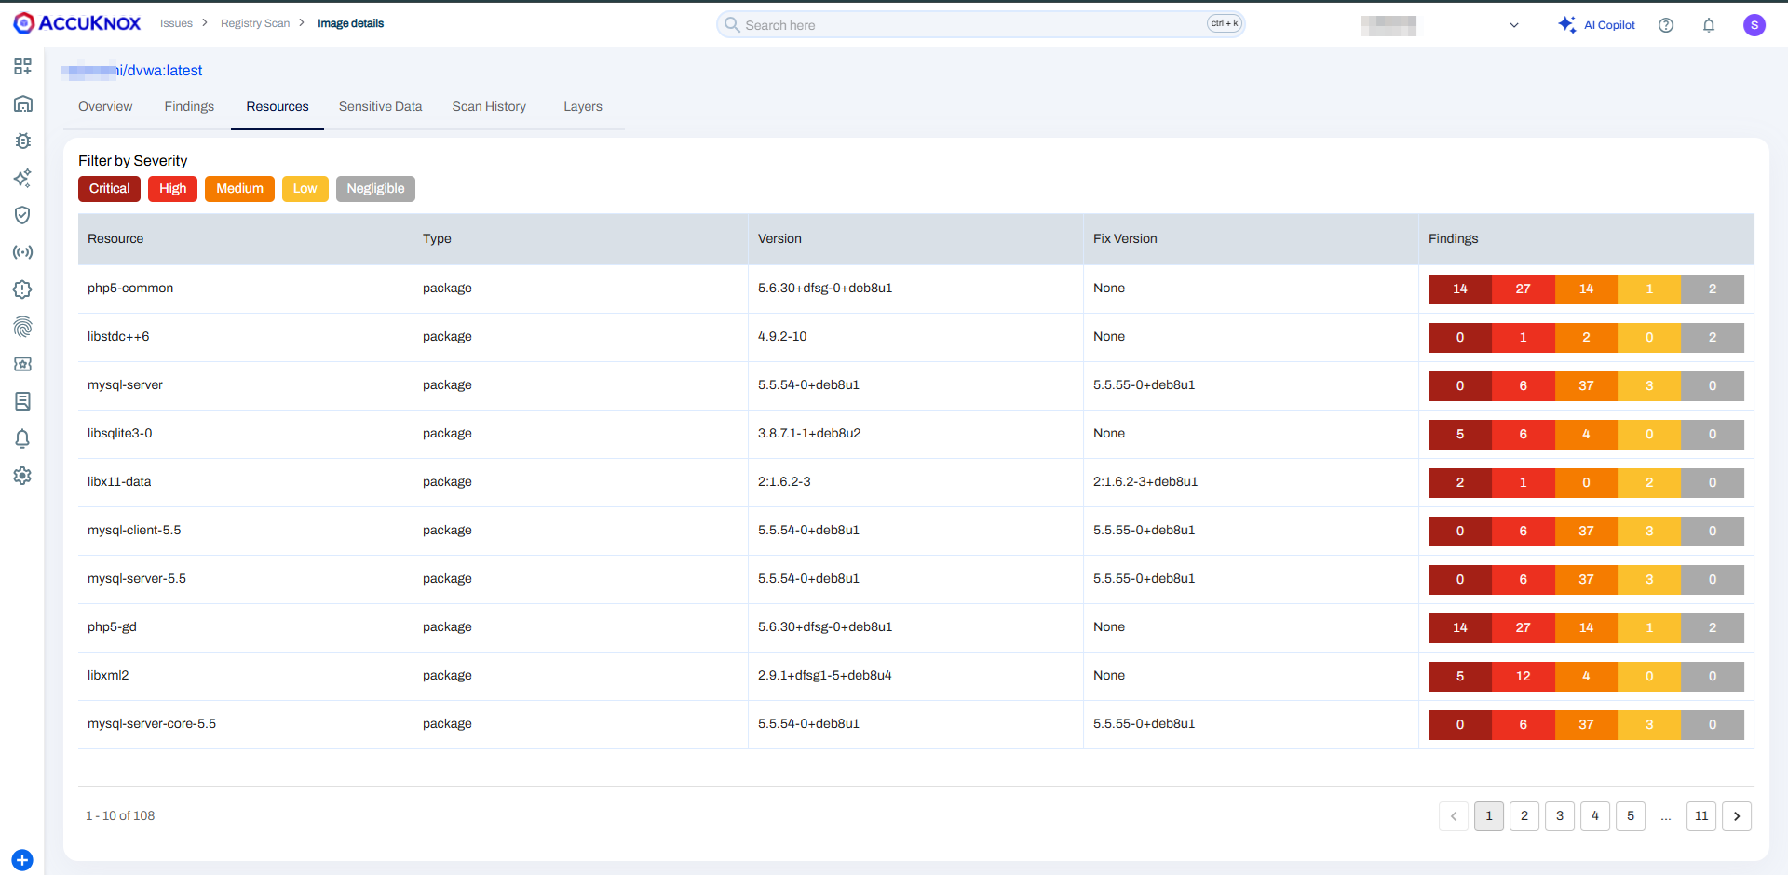This screenshot has width=1788, height=875.
Task: Select the AI sparkles icon in the sidebar
Action: 22,178
